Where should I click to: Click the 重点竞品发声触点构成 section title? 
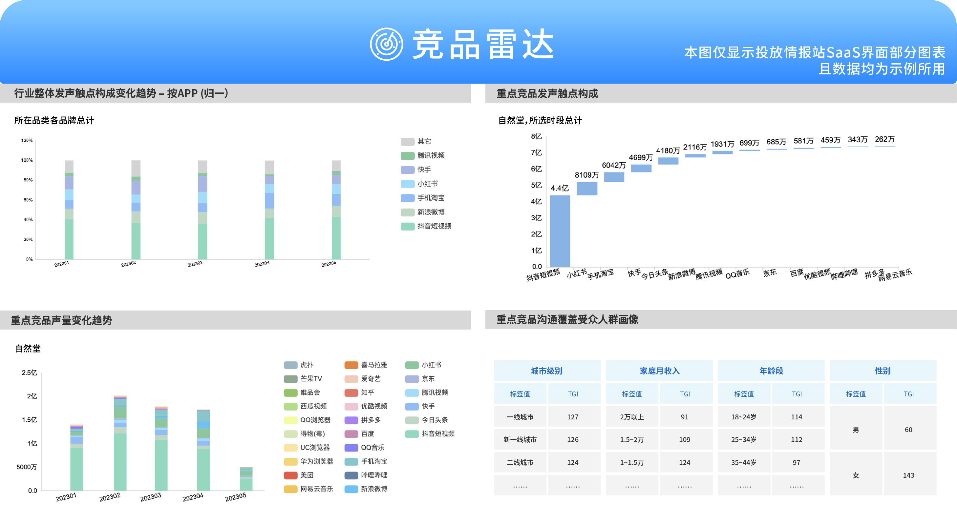547,93
